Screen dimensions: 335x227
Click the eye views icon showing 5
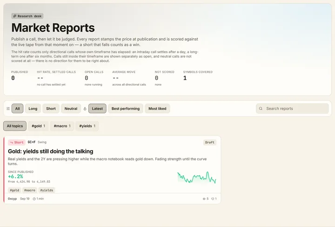[204, 199]
